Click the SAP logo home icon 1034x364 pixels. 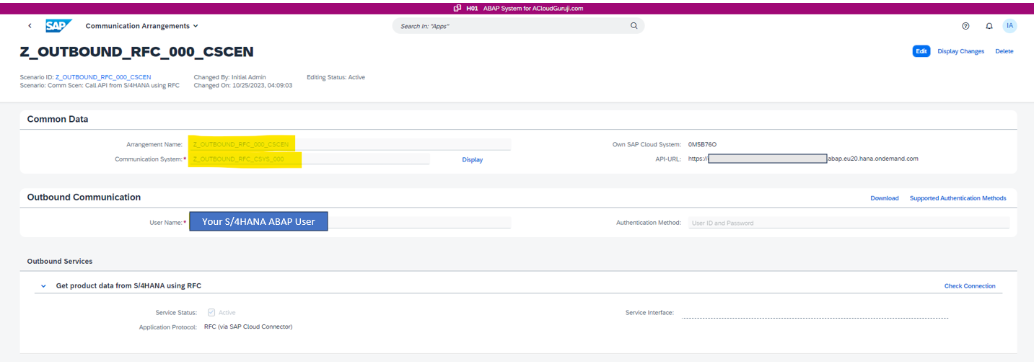(58, 26)
